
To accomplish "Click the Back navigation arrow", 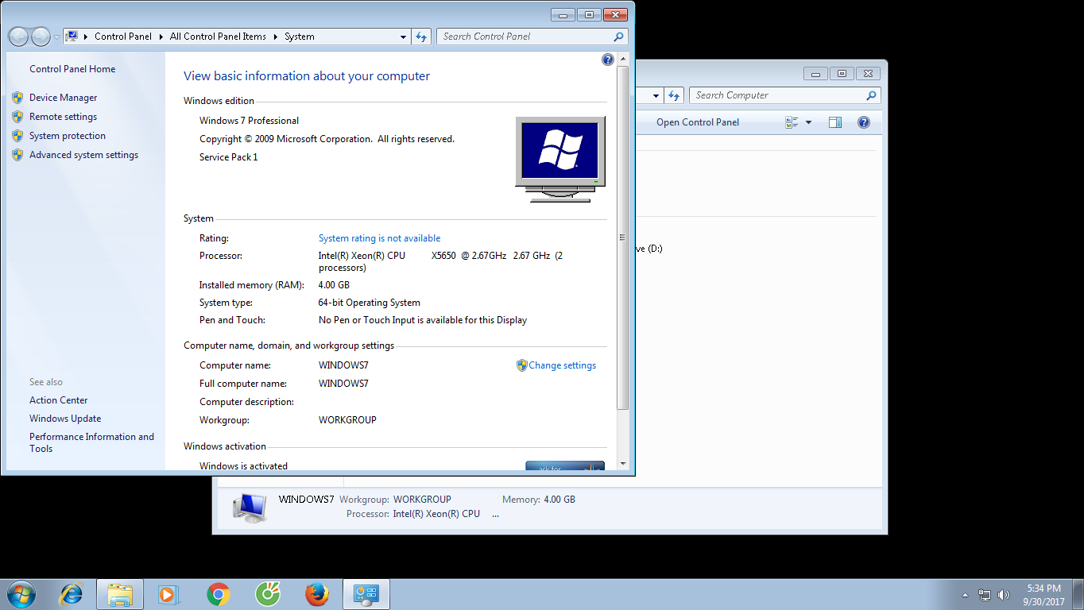I will [x=18, y=37].
